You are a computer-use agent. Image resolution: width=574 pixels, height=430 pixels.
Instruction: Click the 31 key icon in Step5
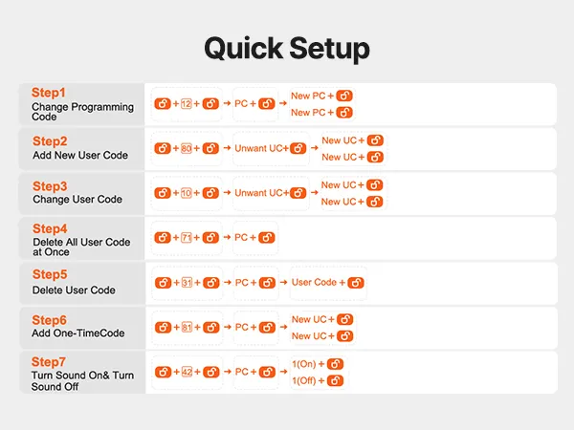(187, 283)
